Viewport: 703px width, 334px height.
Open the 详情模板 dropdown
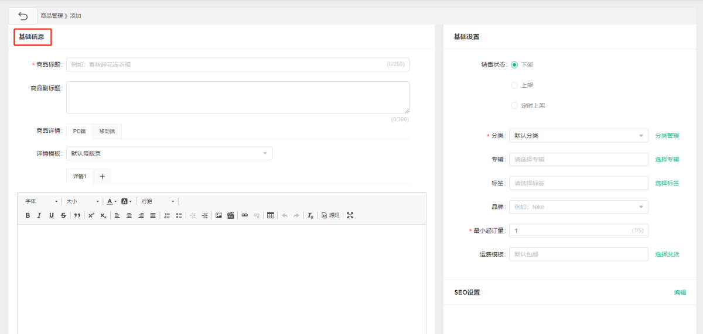click(x=169, y=153)
